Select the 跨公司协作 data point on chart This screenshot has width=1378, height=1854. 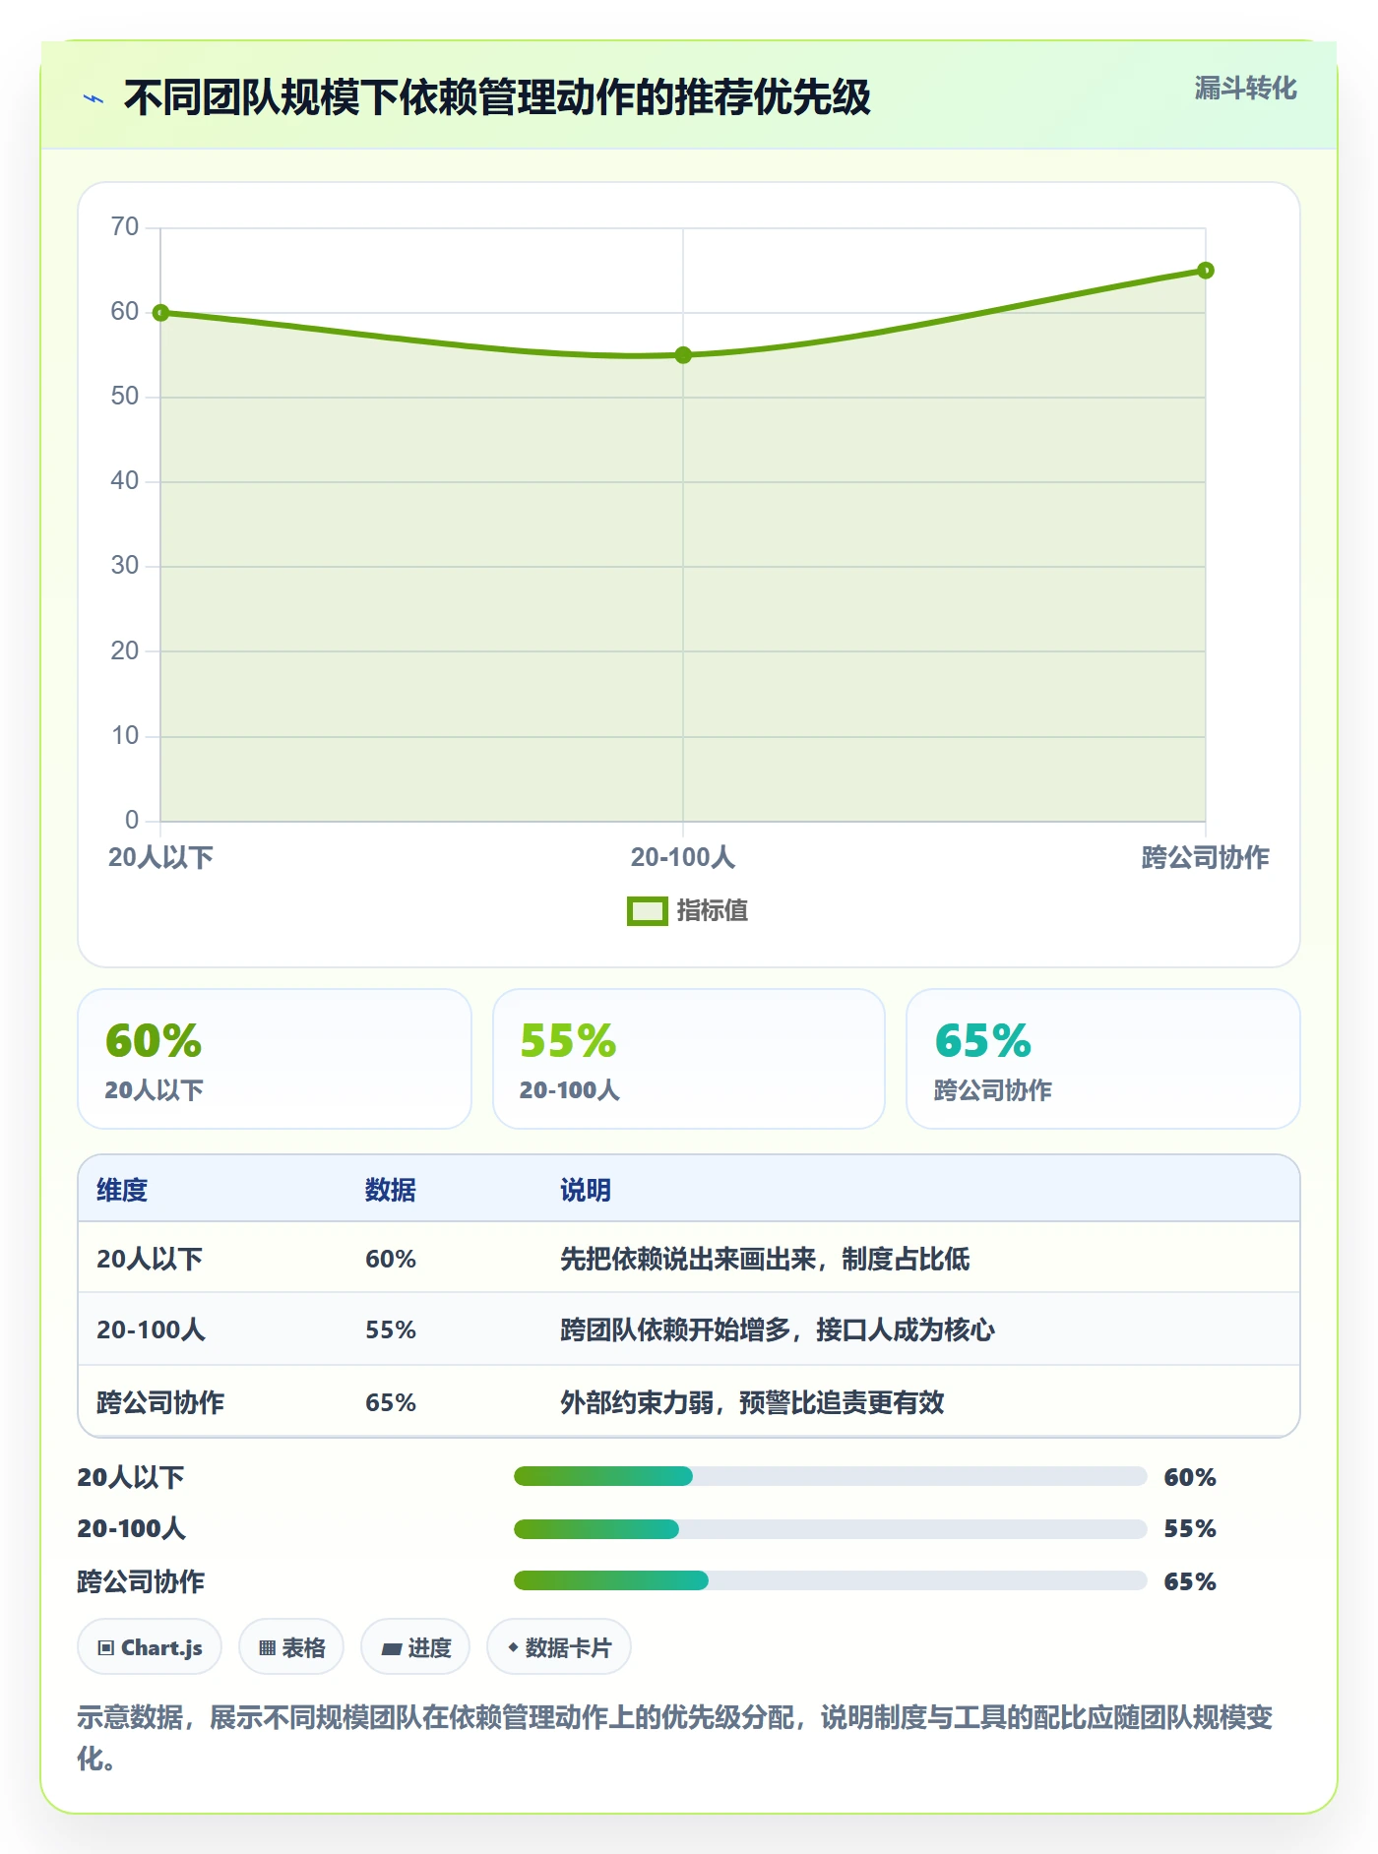1206,271
